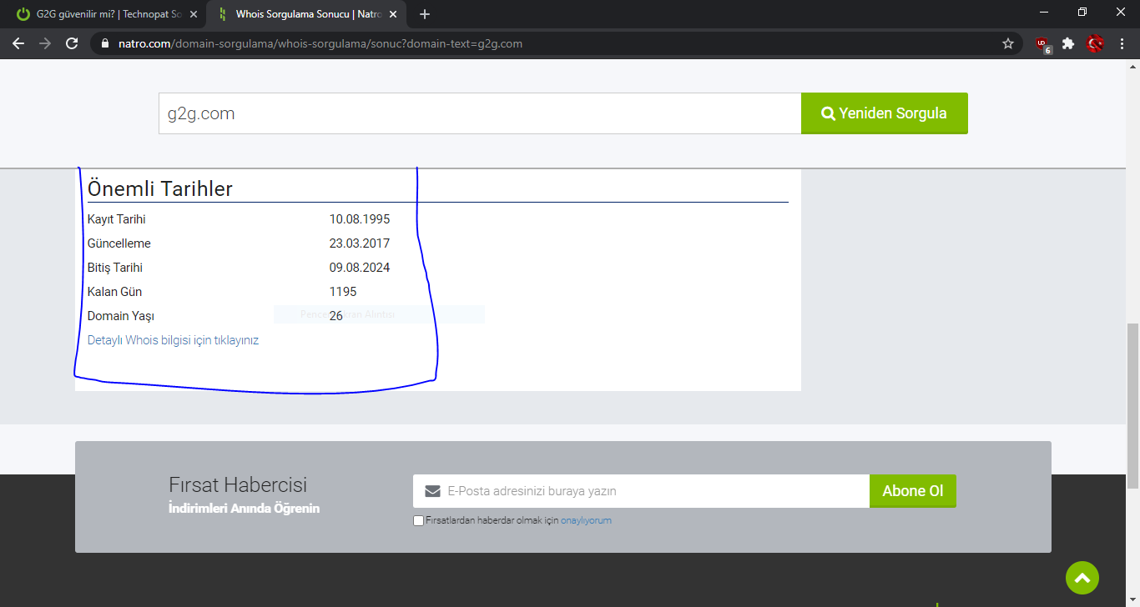Viewport: 1140px width, 607px height.
Task: Click the g2g.com domain search field
Action: tap(480, 113)
